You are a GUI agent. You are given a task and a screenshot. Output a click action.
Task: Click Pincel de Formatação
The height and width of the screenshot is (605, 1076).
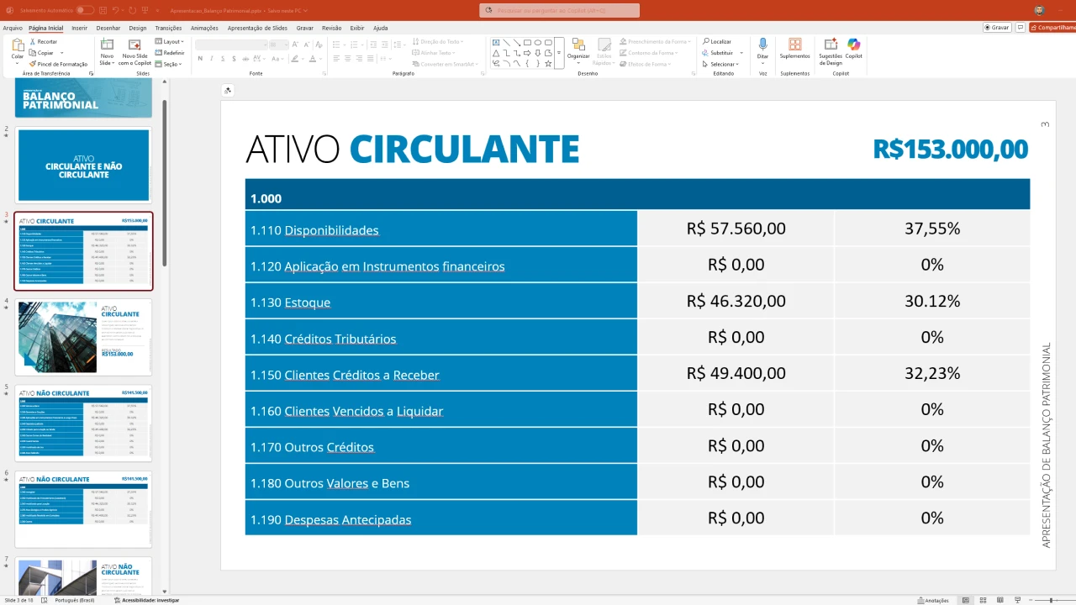click(58, 64)
